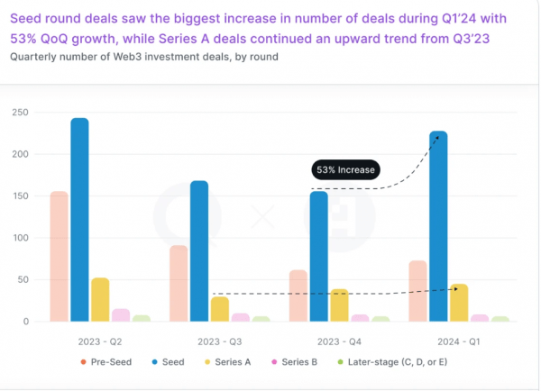Select the 2024 - Q1 Pre-Seed bar
The height and width of the screenshot is (391, 541).
pos(417,291)
